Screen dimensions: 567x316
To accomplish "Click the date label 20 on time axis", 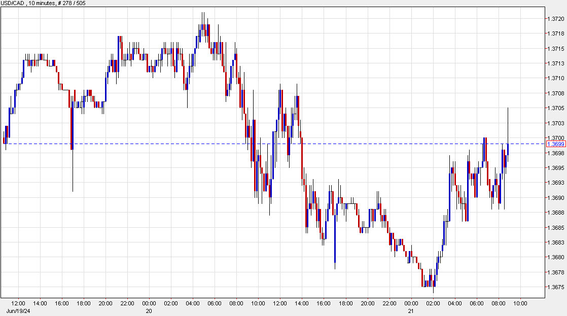I will coord(148,311).
